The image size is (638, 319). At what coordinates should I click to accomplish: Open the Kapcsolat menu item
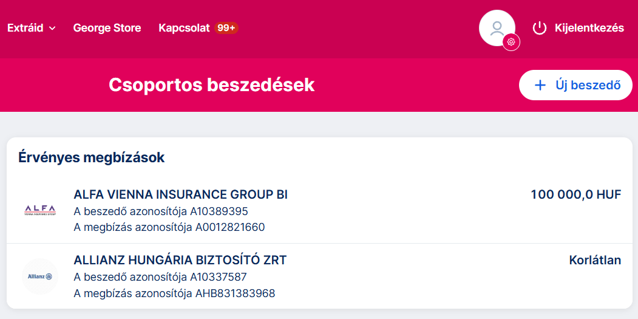coord(184,28)
